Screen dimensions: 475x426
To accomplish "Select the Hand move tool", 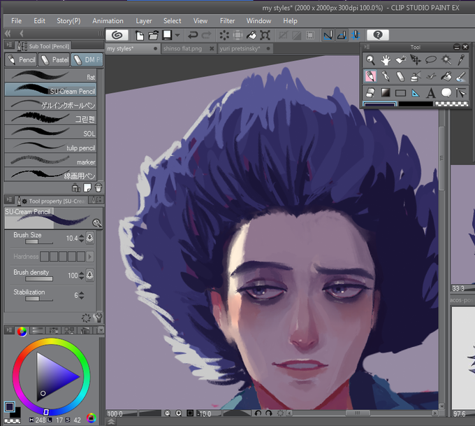I will click(x=386, y=60).
